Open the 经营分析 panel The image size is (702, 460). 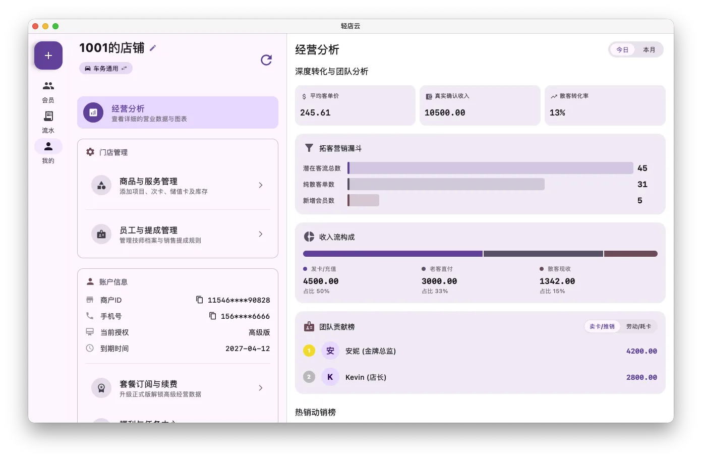coord(178,112)
